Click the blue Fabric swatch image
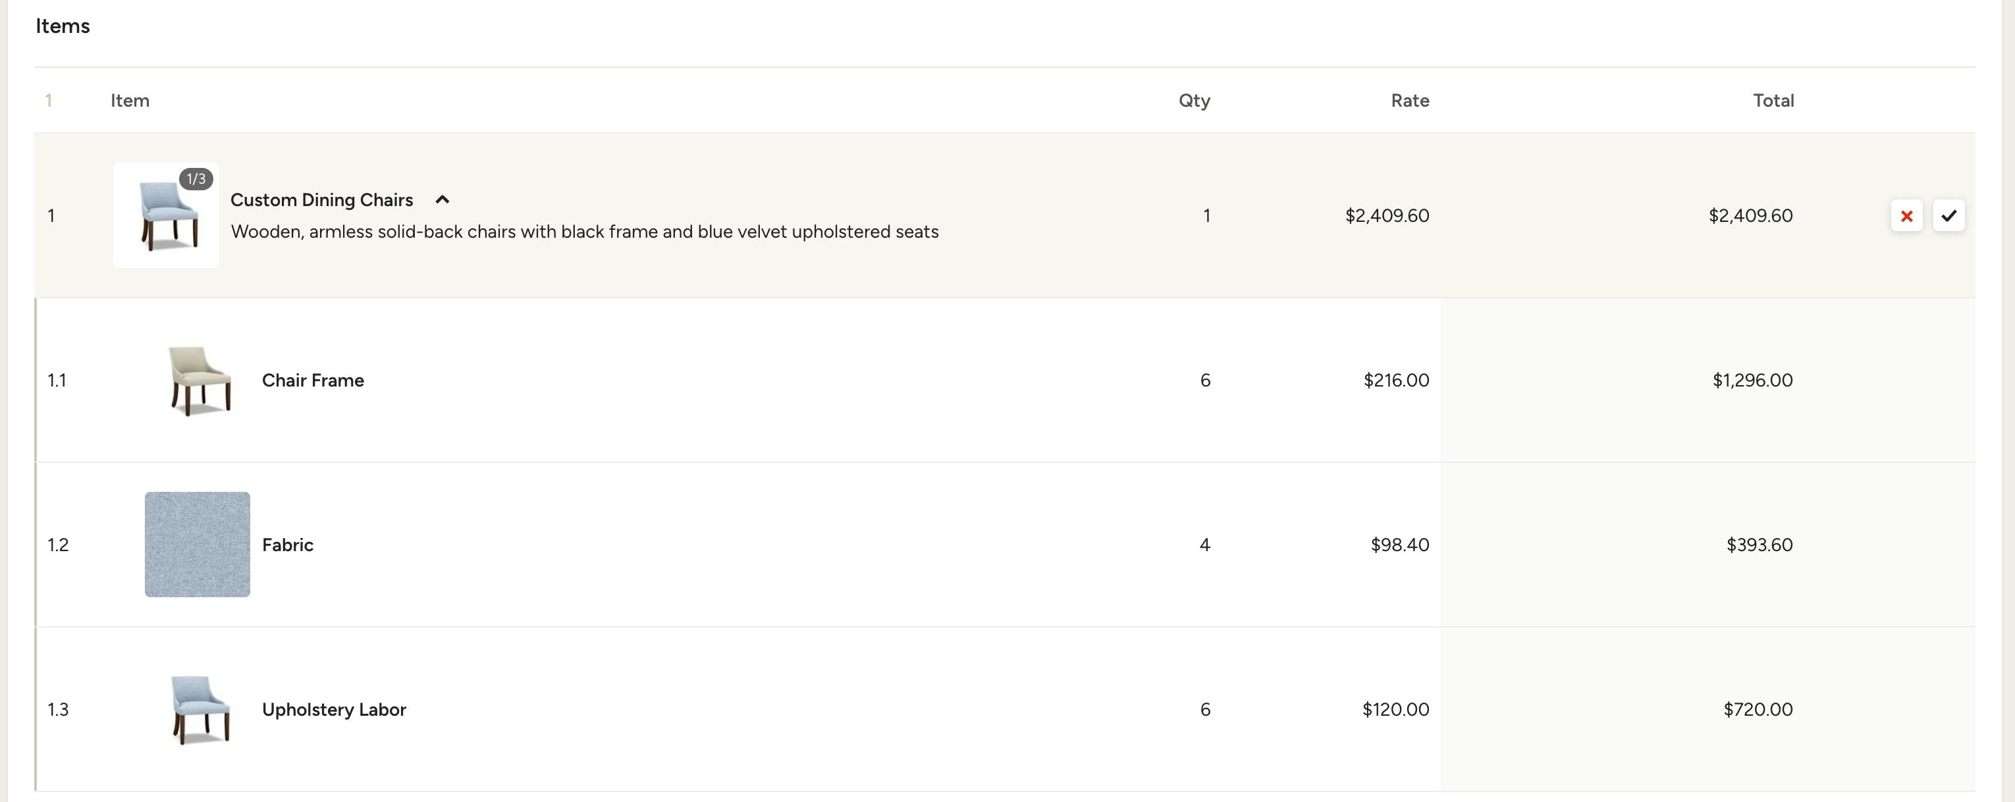The height and width of the screenshot is (802, 2015). point(197,545)
